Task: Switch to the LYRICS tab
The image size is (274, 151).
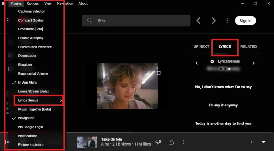Action: [225, 47]
